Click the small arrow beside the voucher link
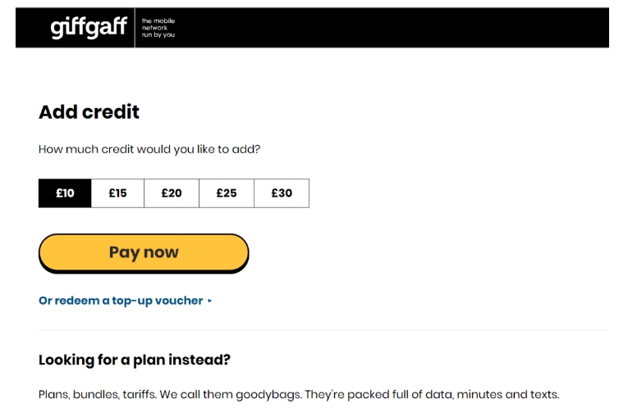The height and width of the screenshot is (417, 628). point(210,301)
